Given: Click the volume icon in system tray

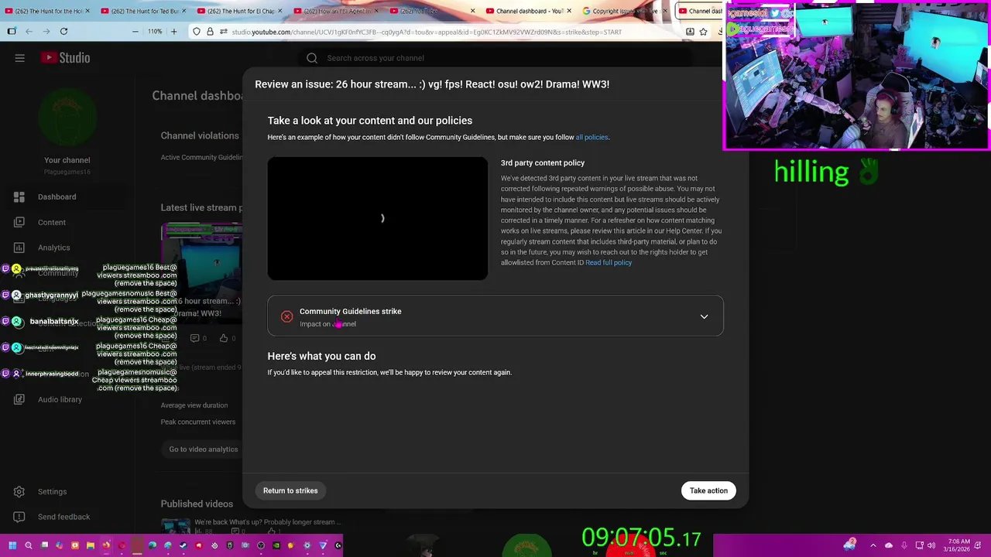Looking at the screenshot, I should (931, 545).
